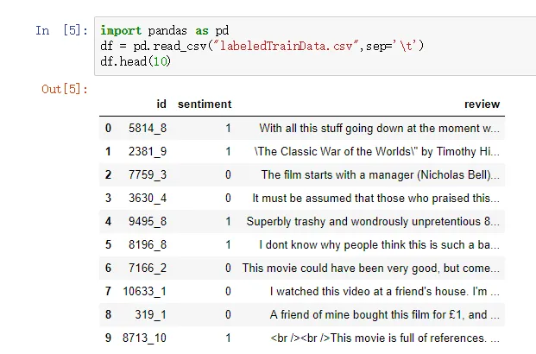Click the id cell 2381_9
The height and width of the screenshot is (354, 536).
click(148, 152)
